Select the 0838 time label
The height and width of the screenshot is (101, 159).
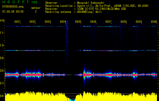[124, 22]
